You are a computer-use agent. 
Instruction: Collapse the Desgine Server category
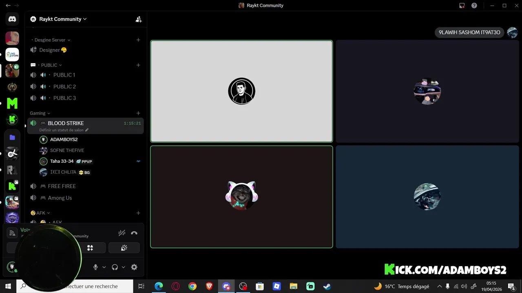[51, 40]
